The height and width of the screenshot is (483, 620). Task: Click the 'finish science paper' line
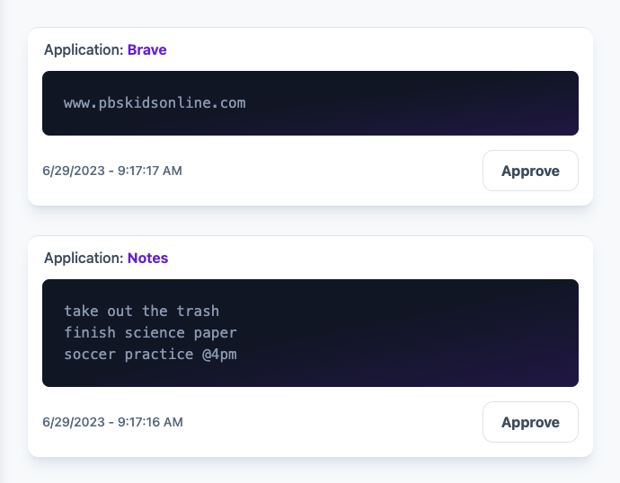150,333
